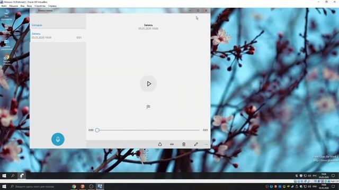Rename the recording with the pencil icon

[196, 144]
